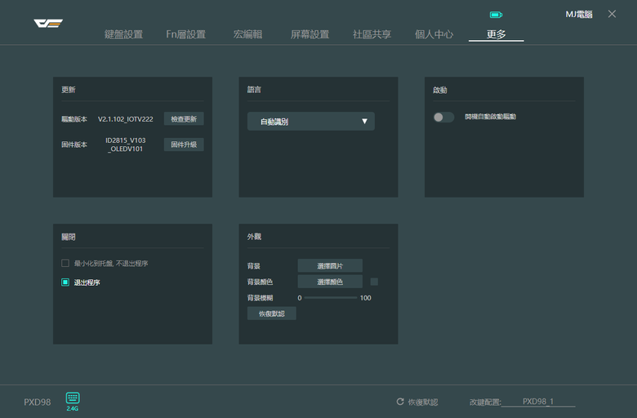Select the 退出程序 checkbox

coord(65,282)
